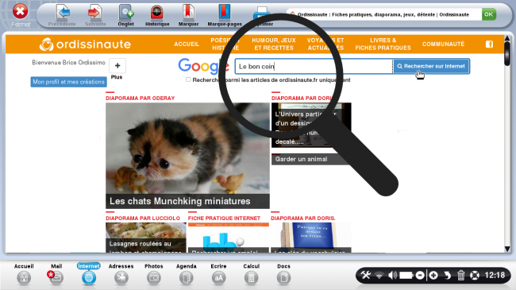
Task: Open the Garder un animal article
Action: pyautogui.click(x=311, y=159)
